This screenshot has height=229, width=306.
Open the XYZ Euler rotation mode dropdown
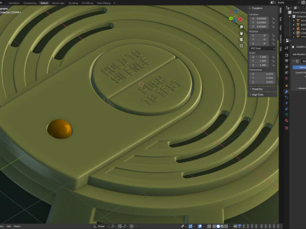(263, 48)
